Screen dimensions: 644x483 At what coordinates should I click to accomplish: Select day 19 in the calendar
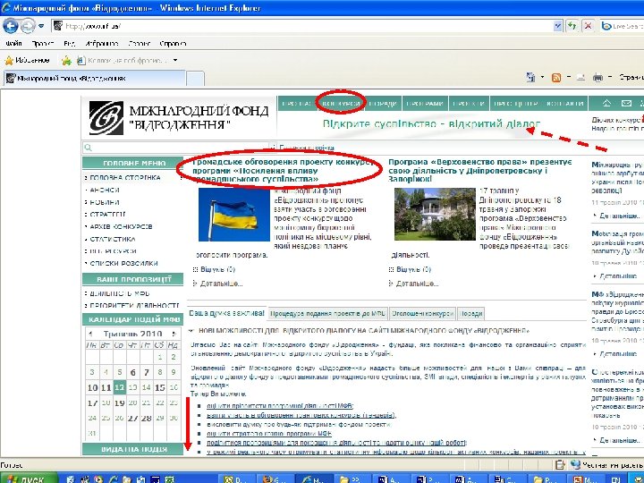pos(120,402)
